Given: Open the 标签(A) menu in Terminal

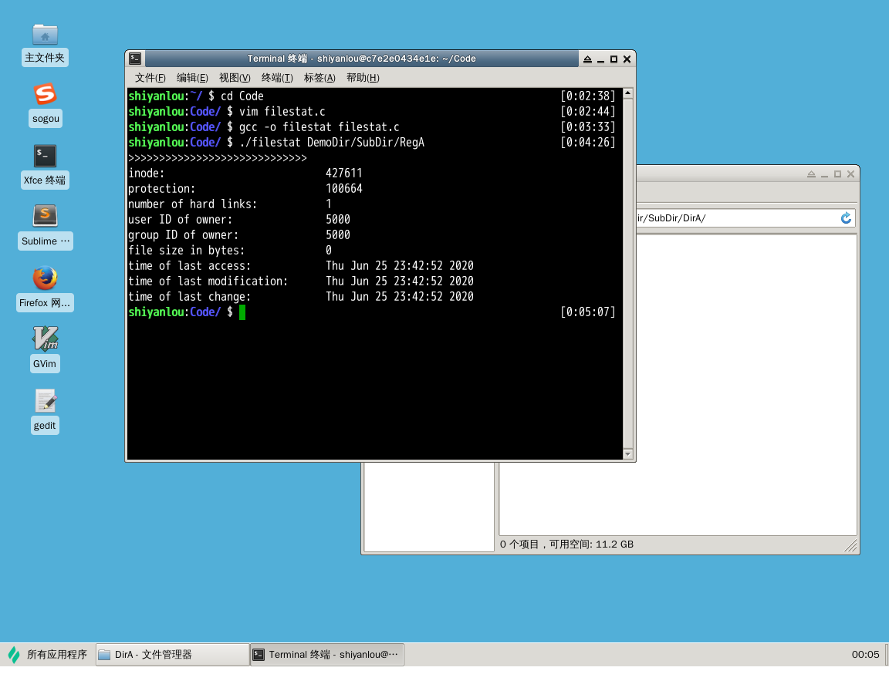Looking at the screenshot, I should (x=319, y=78).
